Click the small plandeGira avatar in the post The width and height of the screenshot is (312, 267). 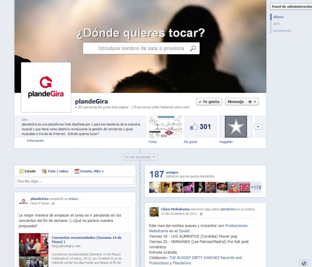coord(23,201)
